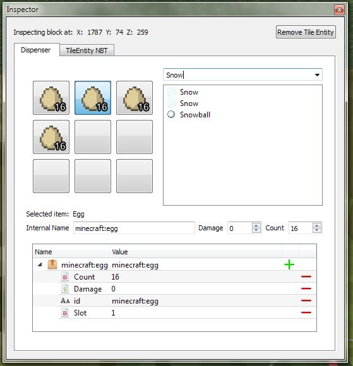Decrease Damage with the down arrow
The width and height of the screenshot is (353, 366).
pos(256,230)
